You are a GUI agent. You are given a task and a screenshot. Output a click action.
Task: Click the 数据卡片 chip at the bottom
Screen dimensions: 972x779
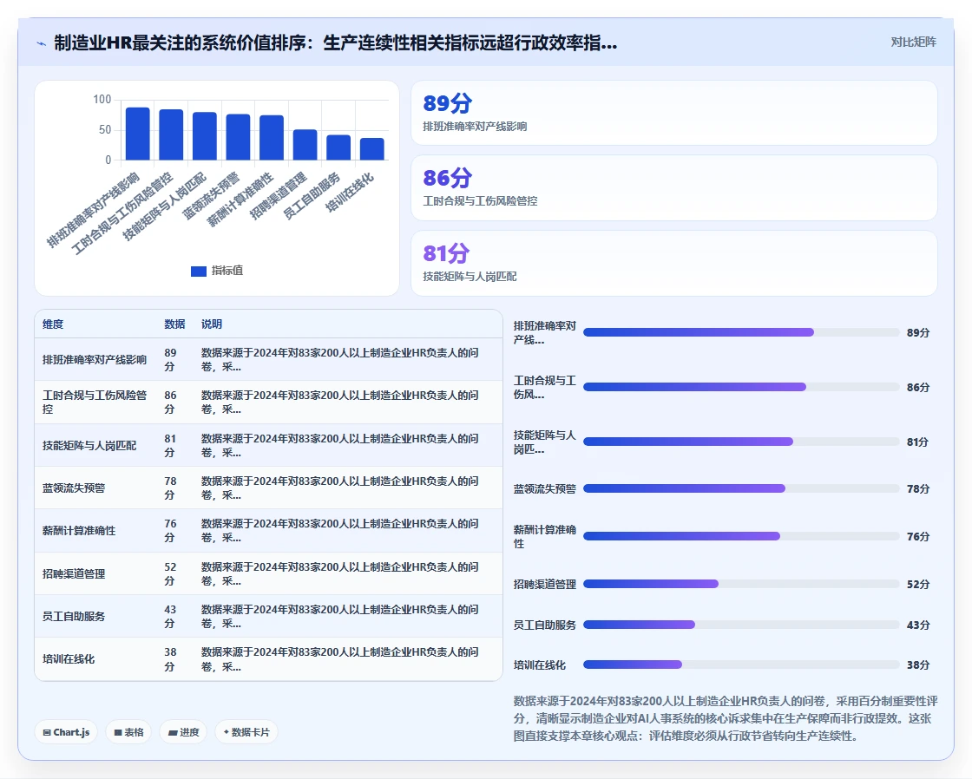[246, 732]
